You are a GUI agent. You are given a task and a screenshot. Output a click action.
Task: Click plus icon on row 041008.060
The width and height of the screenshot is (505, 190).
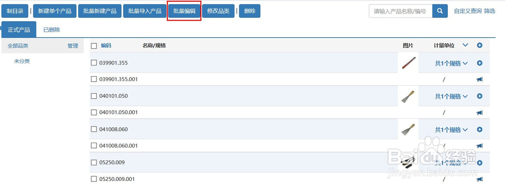pyautogui.click(x=480, y=130)
